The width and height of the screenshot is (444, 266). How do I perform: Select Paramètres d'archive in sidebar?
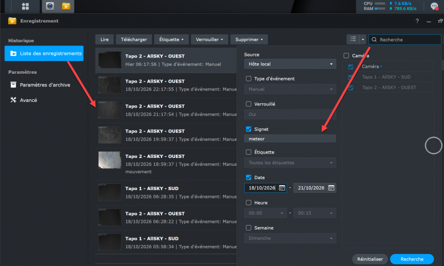point(44,85)
